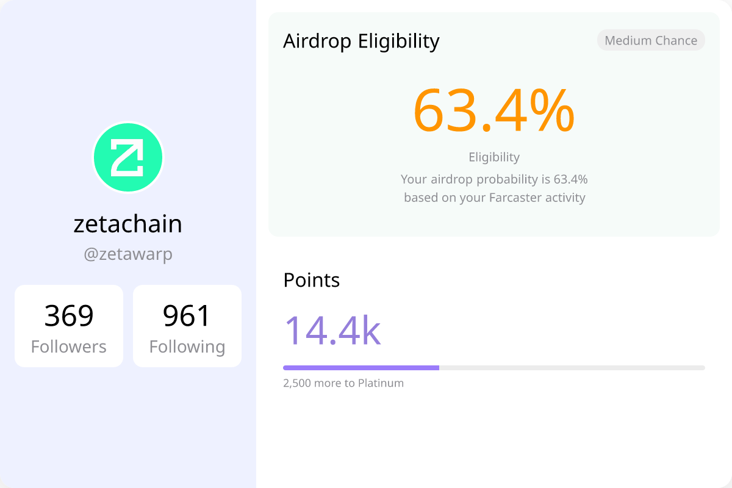The width and height of the screenshot is (732, 488).
Task: Click the Points section heading
Action: [x=312, y=280]
